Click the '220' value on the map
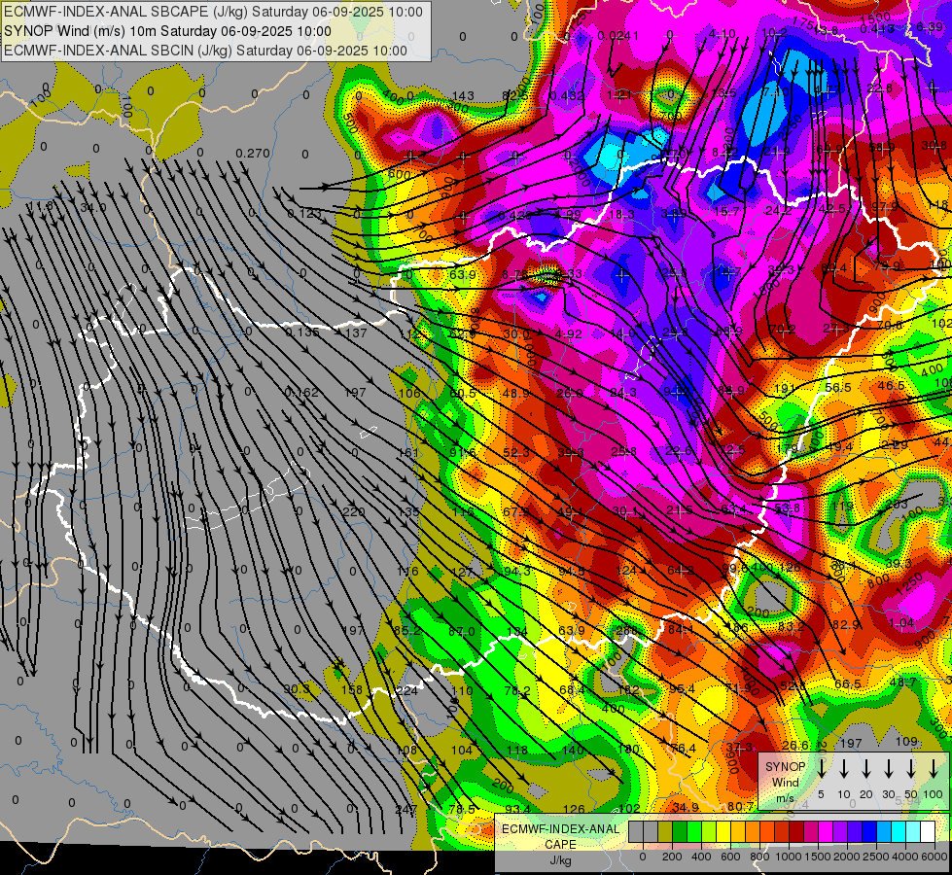The height and width of the screenshot is (875, 952). click(x=353, y=512)
